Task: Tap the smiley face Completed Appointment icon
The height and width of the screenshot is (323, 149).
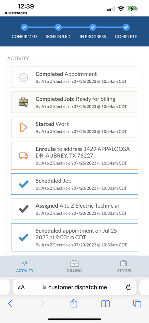Action: click(x=24, y=78)
